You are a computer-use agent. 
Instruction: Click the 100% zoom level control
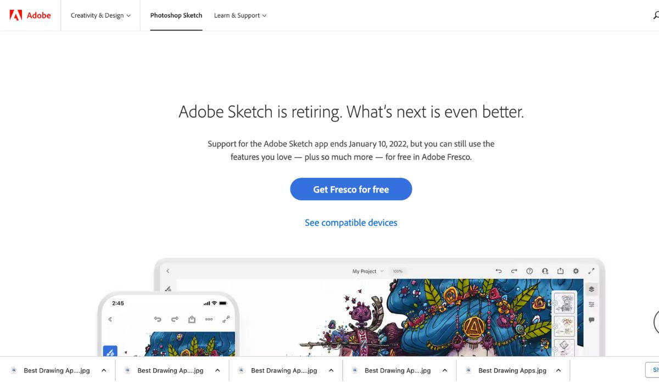pyautogui.click(x=398, y=271)
